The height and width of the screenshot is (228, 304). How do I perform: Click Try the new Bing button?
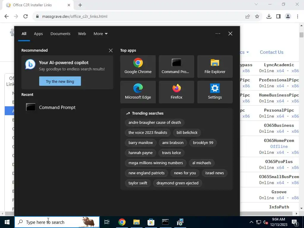click(x=60, y=81)
